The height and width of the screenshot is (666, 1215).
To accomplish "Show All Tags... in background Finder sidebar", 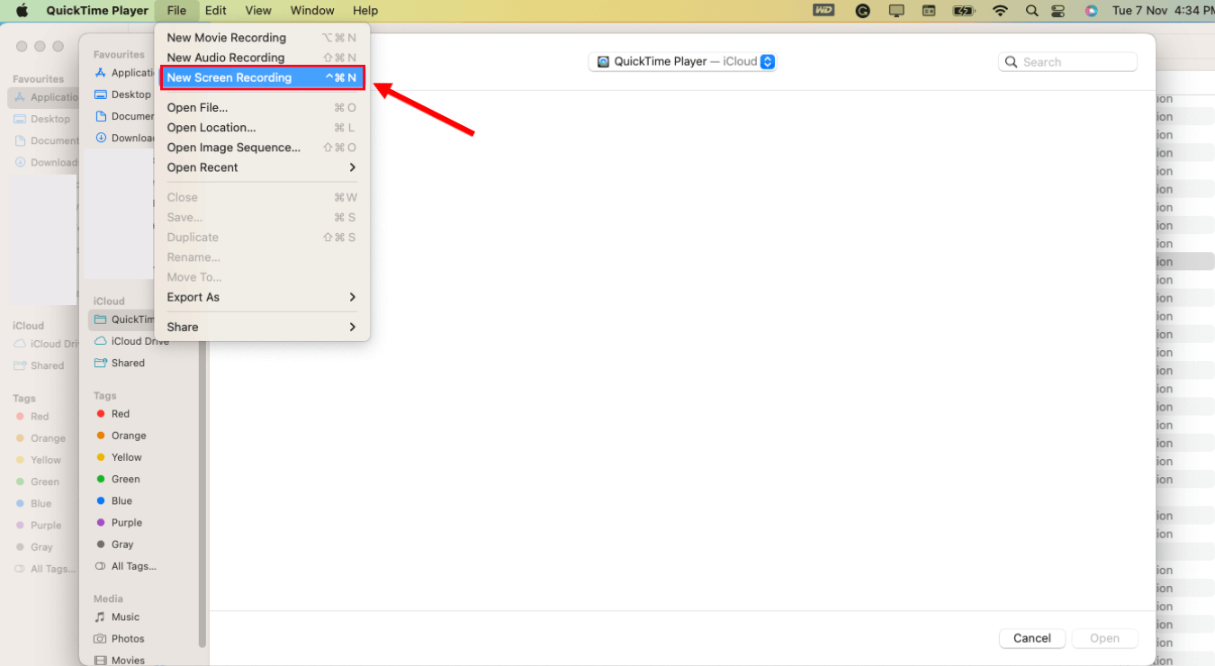I will [44, 569].
